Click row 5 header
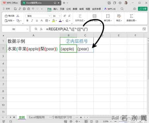The height and width of the screenshot is (123, 149). (x=3, y=70)
